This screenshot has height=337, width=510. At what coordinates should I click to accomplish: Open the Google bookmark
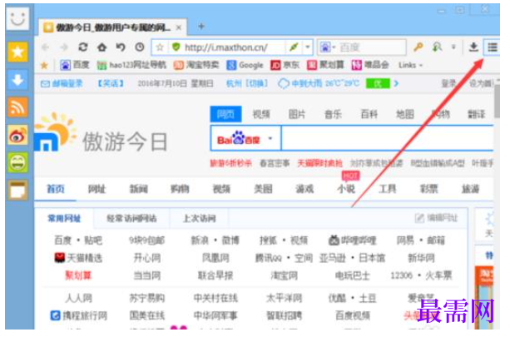pos(245,66)
